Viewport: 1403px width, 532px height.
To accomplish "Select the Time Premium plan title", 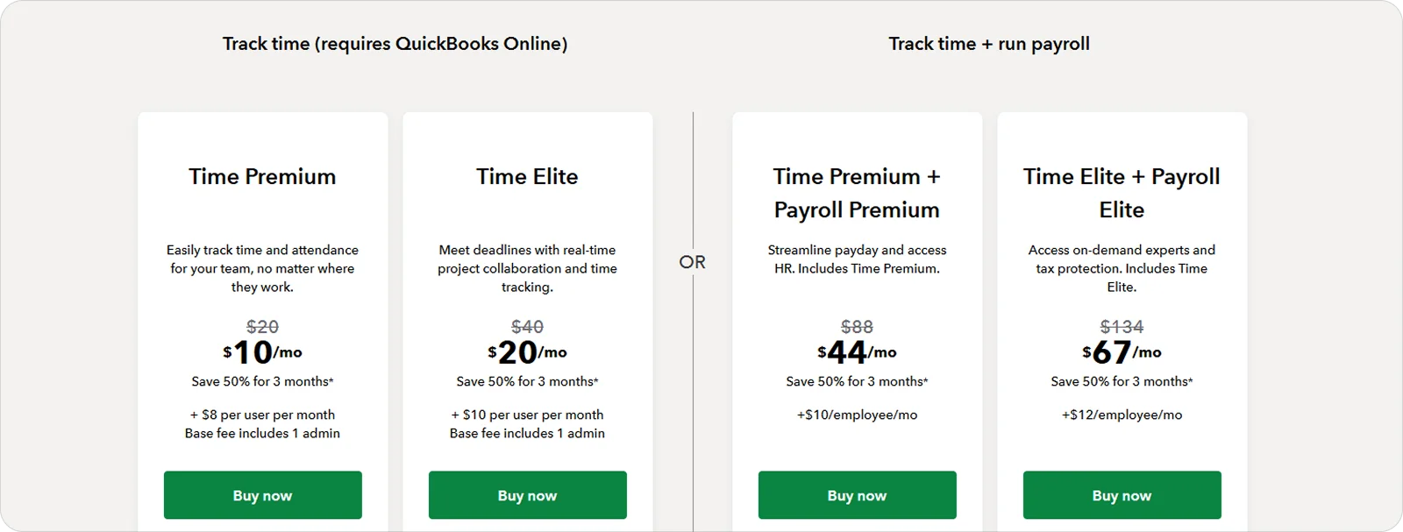I will [261, 177].
